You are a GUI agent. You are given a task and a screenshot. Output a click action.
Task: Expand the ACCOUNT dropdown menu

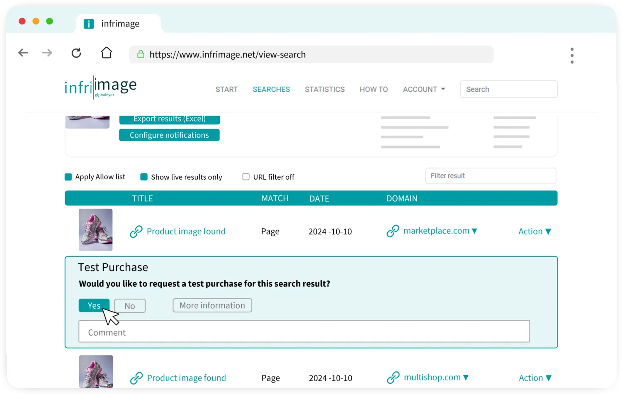coord(423,89)
